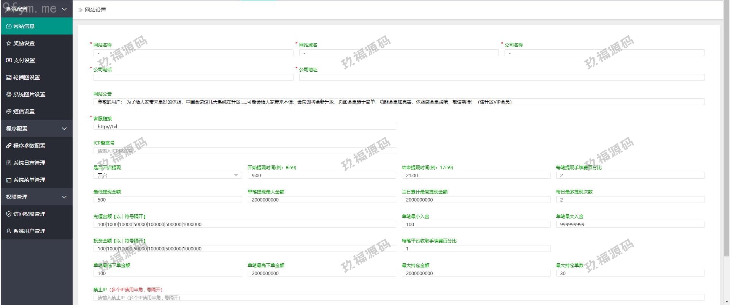Image resolution: width=730 pixels, height=305 pixels.
Task: Click the shield icon for 访问权限管理
Action: [9, 214]
